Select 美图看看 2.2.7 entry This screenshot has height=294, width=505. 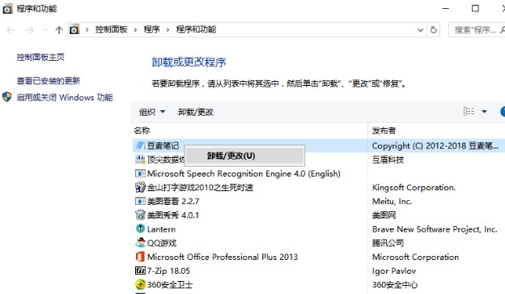click(x=173, y=201)
